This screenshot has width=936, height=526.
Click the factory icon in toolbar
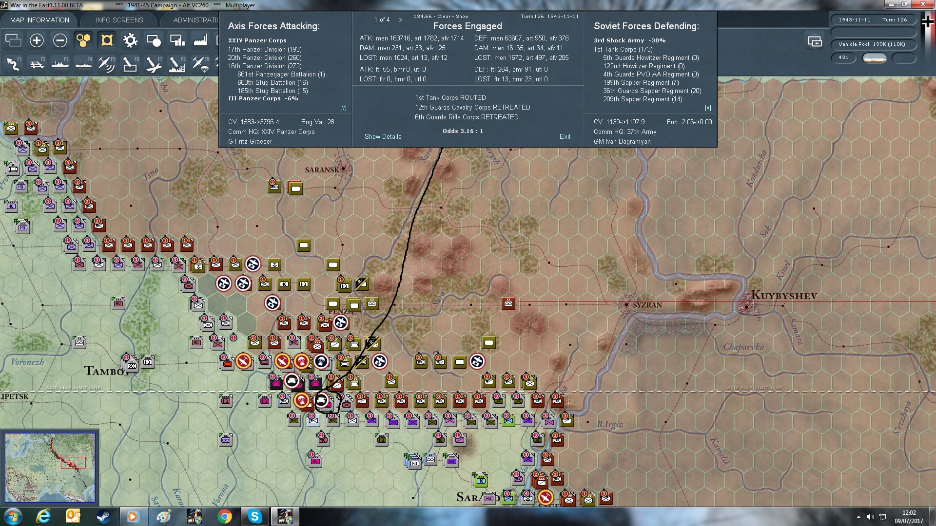[200, 40]
